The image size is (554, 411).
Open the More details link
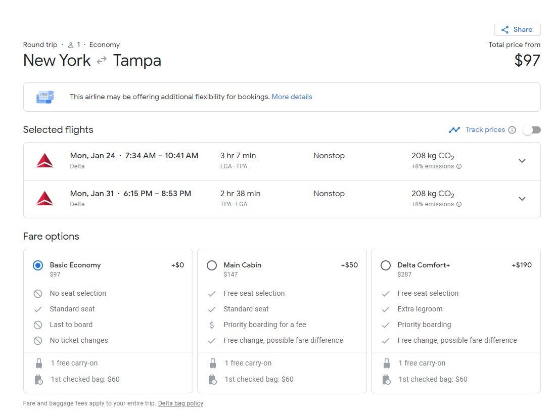point(292,97)
